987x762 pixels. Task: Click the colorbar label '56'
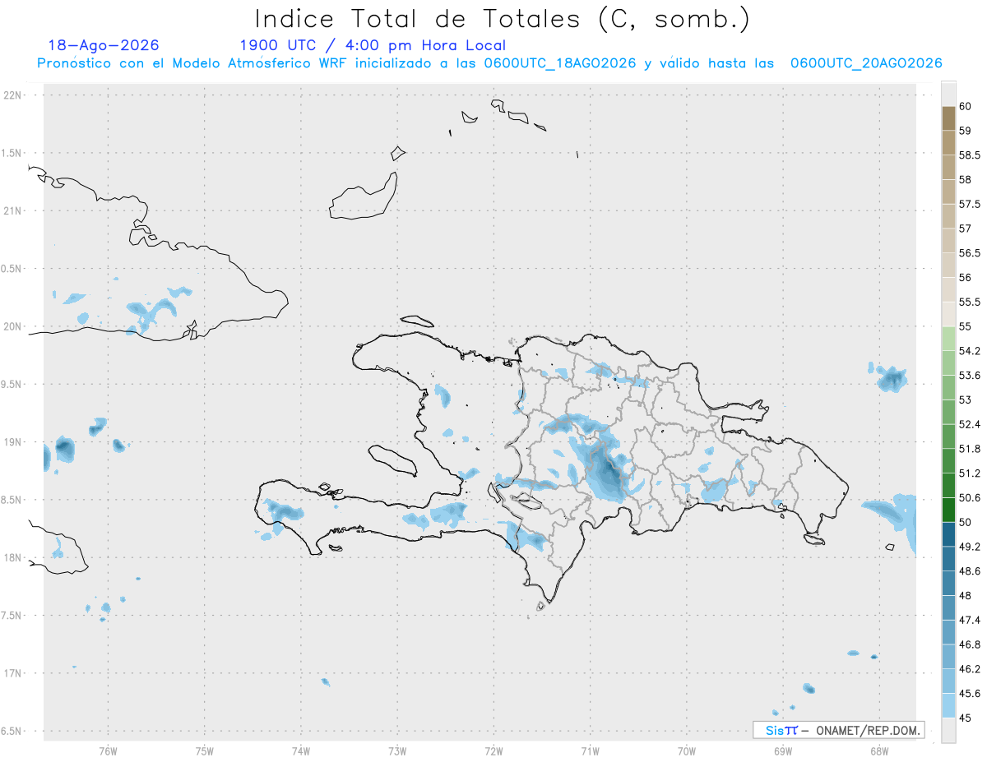966,278
